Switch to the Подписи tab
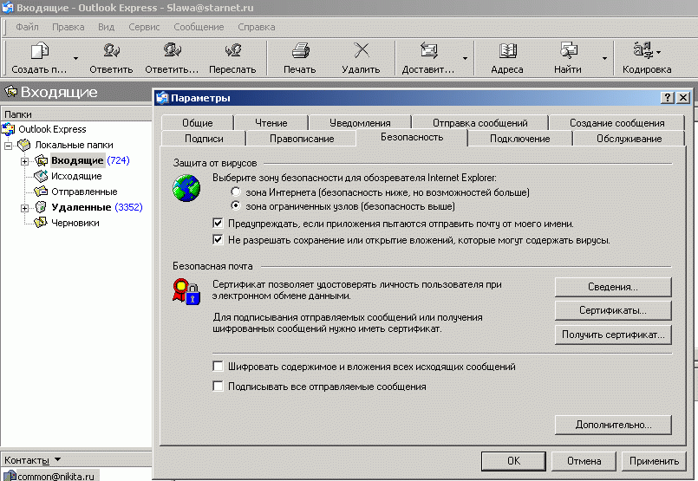698x481 pixels. (x=204, y=139)
